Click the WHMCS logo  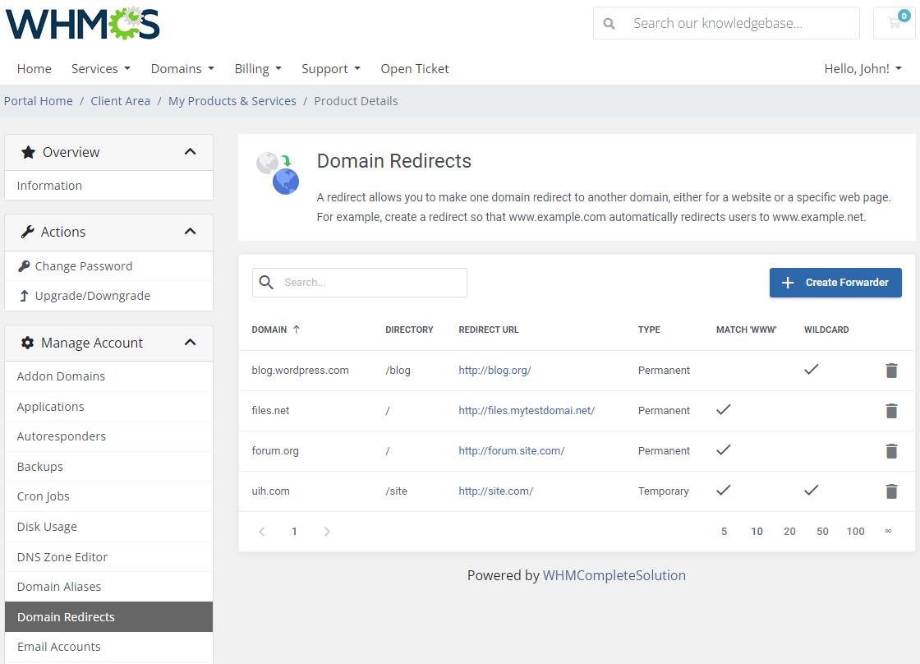[x=82, y=24]
